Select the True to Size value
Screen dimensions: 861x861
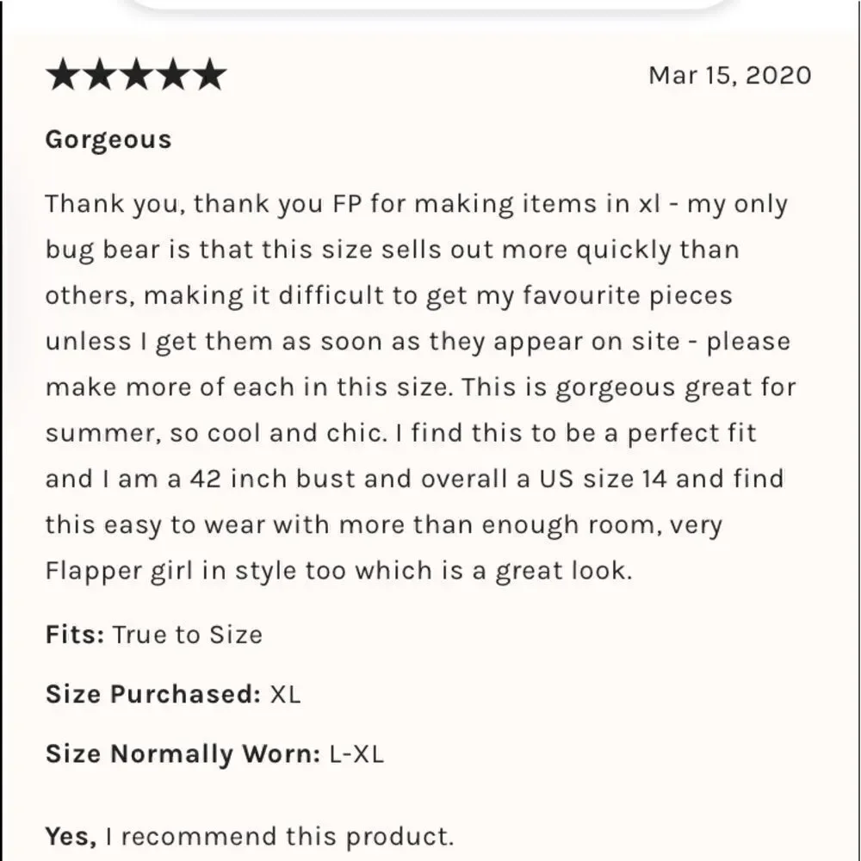[x=187, y=635]
